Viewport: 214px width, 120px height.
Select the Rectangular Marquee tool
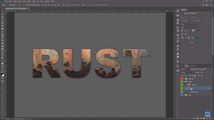pos(2,14)
